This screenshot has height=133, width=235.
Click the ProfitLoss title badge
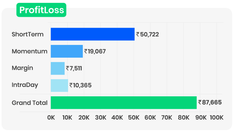point(41,10)
